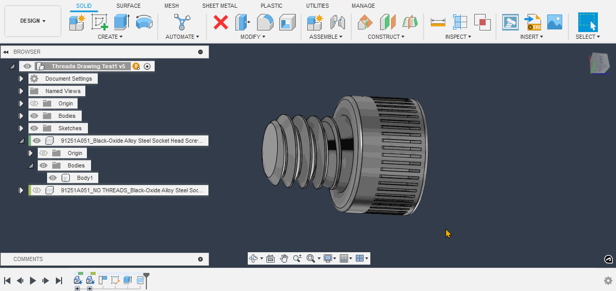Image resolution: width=616 pixels, height=291 pixels.
Task: Hide Bodies folder above Body1
Action: tap(43, 165)
